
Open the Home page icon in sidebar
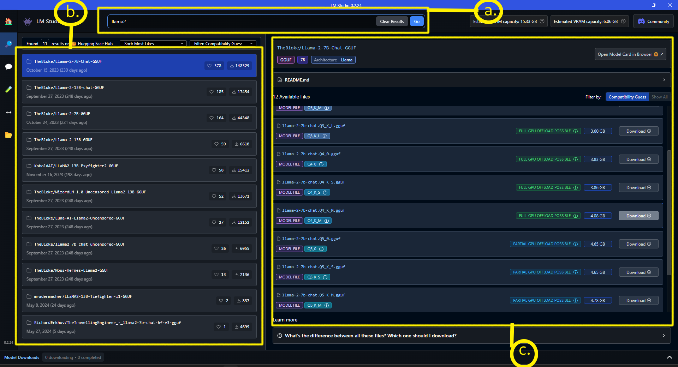[x=8, y=22]
